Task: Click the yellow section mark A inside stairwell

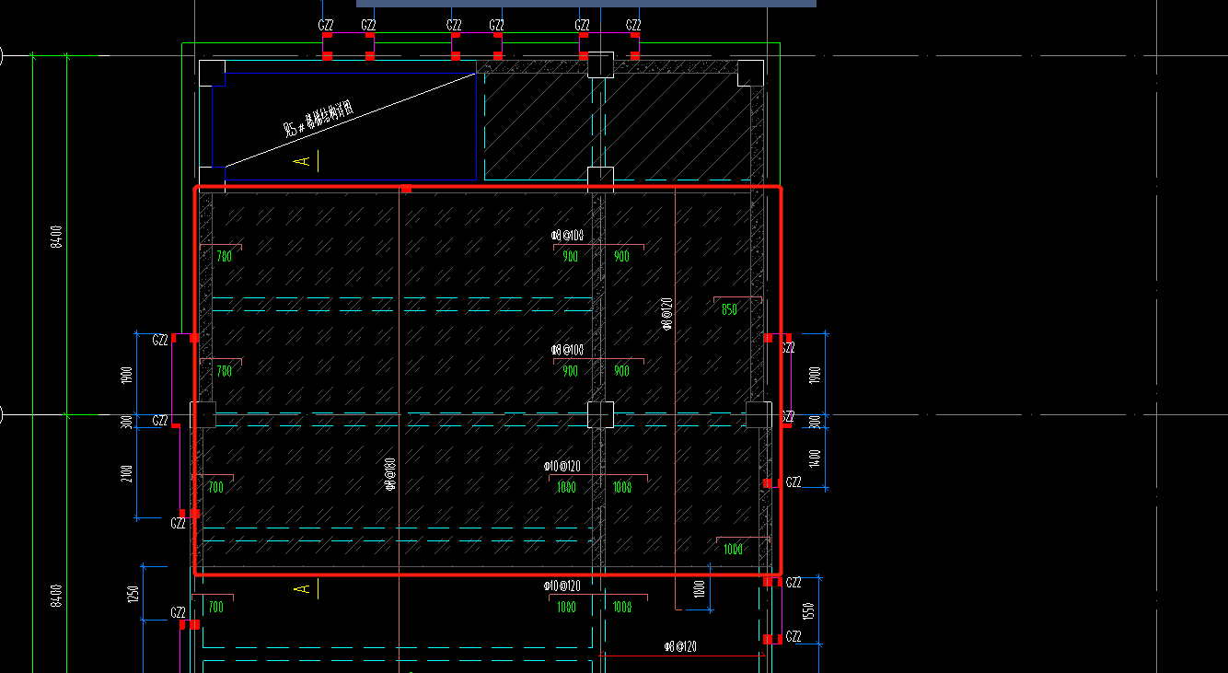Action: pyautogui.click(x=301, y=162)
